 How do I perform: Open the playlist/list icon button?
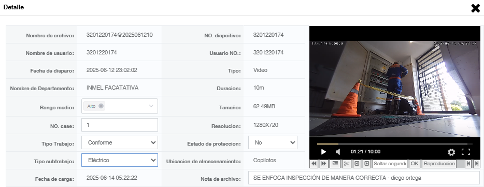click(x=335, y=164)
